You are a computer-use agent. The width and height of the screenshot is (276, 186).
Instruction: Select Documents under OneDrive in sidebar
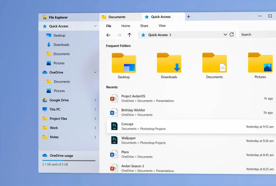pos(62,82)
